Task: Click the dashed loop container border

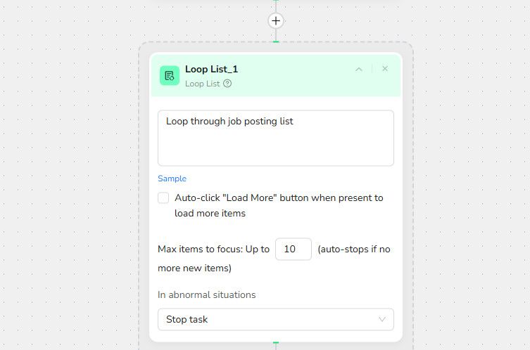Action: pyautogui.click(x=139, y=211)
